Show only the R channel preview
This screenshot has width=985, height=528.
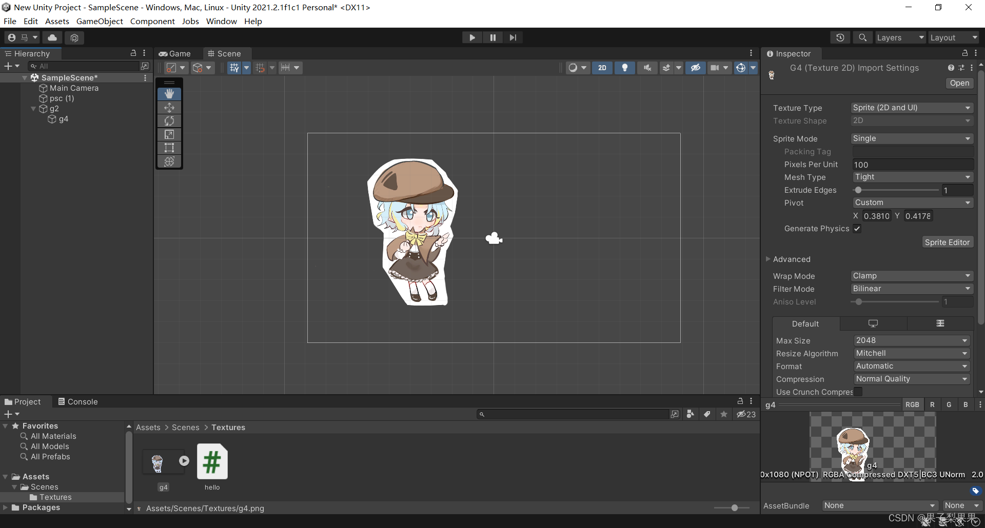click(932, 404)
